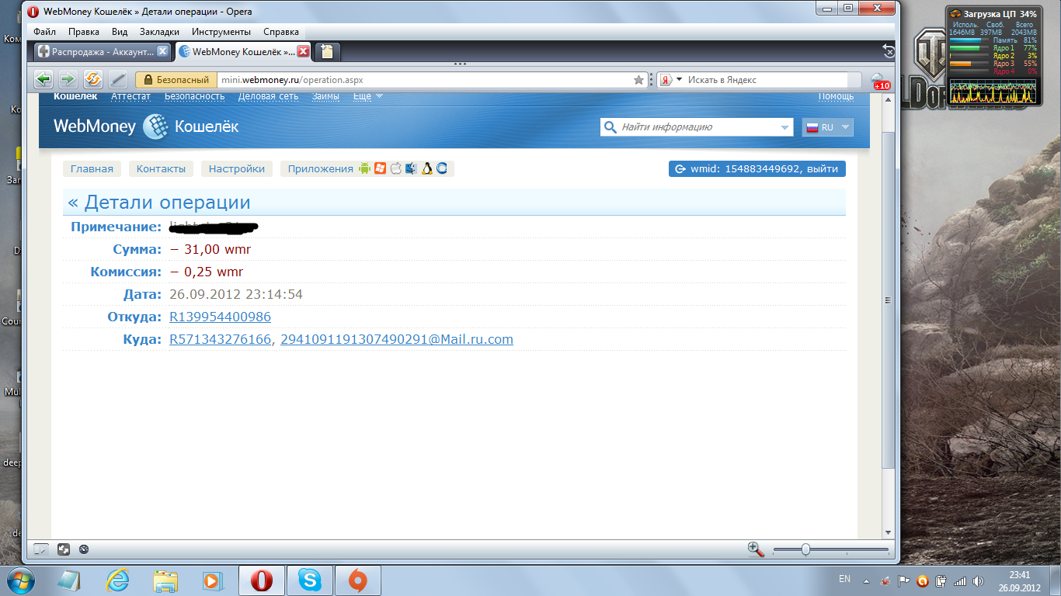
Task: Click the Главная button
Action: click(92, 168)
